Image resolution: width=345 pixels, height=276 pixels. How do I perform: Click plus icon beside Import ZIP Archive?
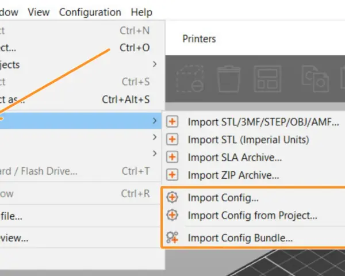tap(172, 175)
